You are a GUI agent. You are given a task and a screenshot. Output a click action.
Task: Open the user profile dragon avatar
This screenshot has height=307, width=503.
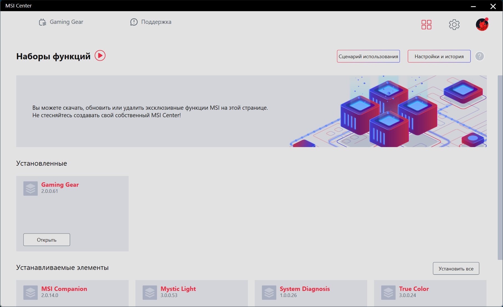click(x=482, y=25)
